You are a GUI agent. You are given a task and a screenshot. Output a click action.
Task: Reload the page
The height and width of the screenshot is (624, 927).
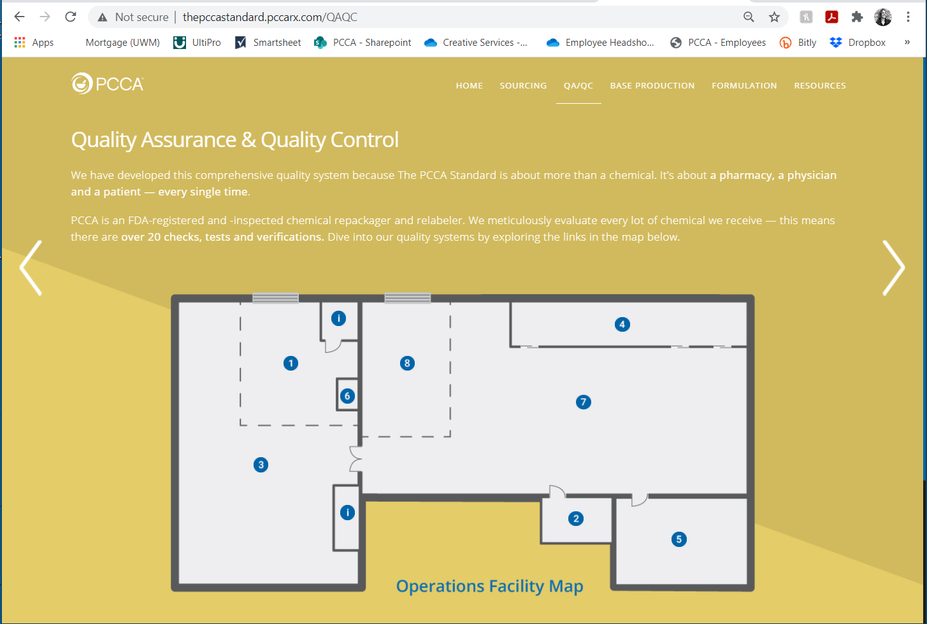tap(71, 17)
